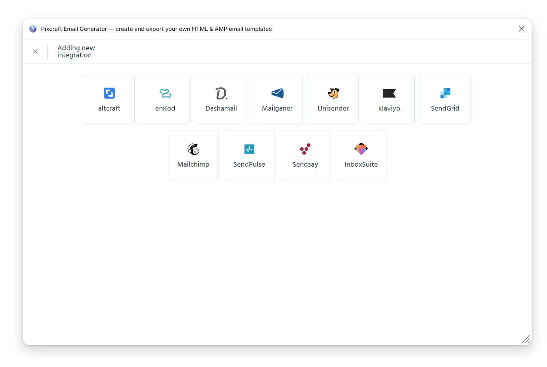This screenshot has width=547, height=367.
Task: Select the altcraft integration icon
Action: pyautogui.click(x=109, y=93)
